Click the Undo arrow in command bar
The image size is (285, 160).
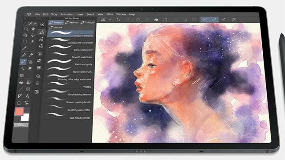click(118, 20)
